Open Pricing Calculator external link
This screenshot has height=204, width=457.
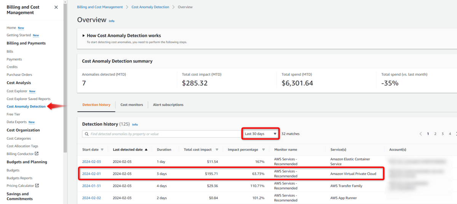tap(22, 186)
